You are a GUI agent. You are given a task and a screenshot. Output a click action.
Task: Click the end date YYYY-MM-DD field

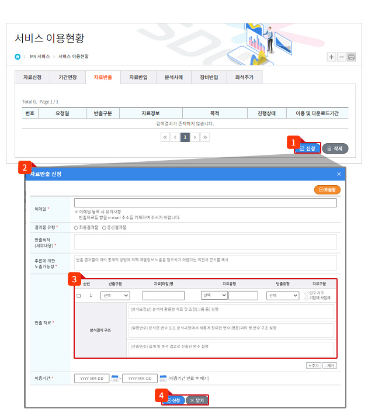pyautogui.click(x=140, y=378)
